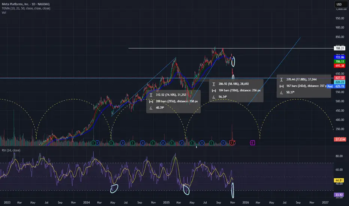Click the 80.00 RSI scale label
Viewport: 349px width, 206px height.
(339, 156)
